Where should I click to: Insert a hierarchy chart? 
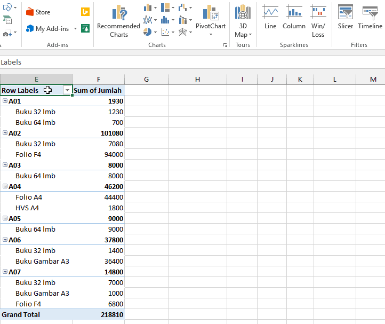click(x=165, y=7)
